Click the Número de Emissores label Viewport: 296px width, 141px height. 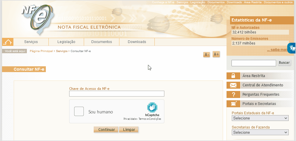pyautogui.click(x=250, y=39)
